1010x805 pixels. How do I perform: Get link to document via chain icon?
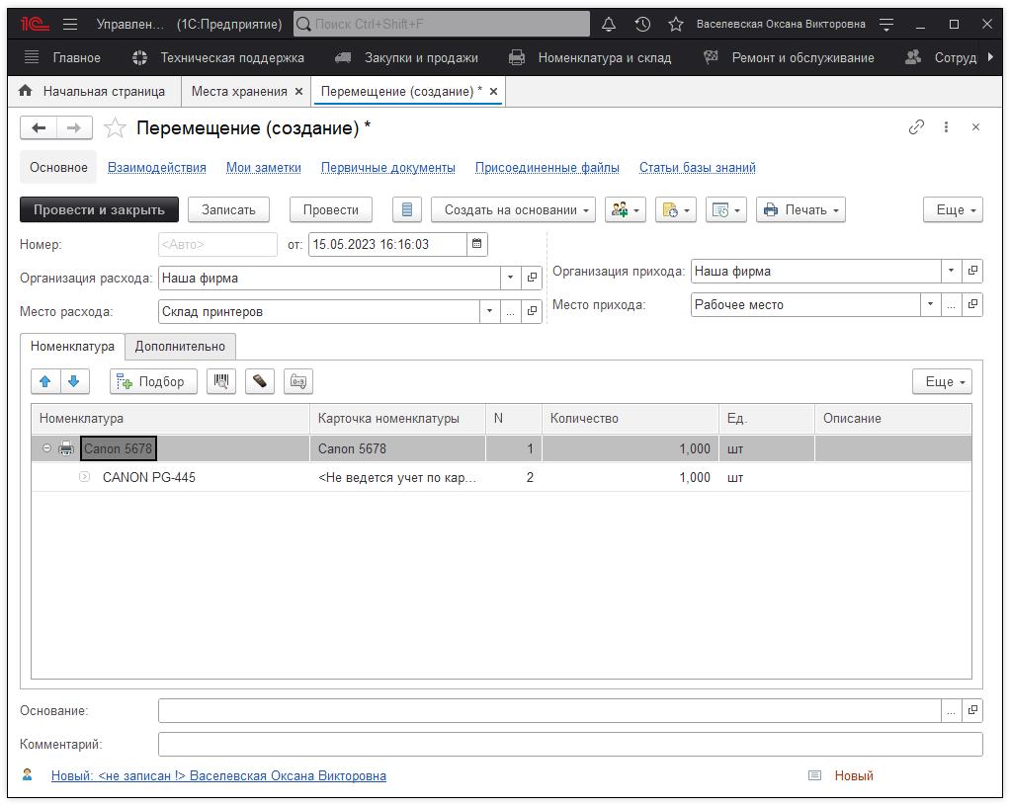pos(916,127)
